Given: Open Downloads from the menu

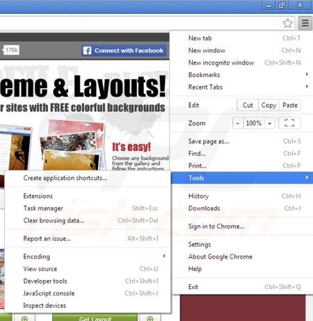Looking at the screenshot, I should click(241, 208).
